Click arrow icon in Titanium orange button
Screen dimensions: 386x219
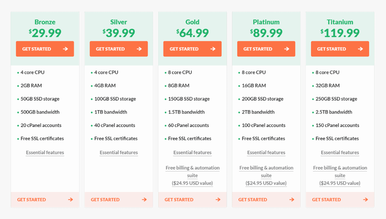click(x=361, y=49)
